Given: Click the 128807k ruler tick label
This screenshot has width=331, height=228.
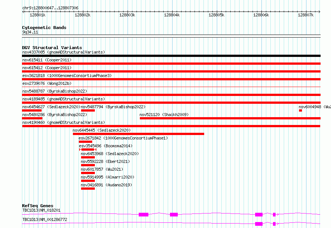Looking at the screenshot, I should point(306,15).
